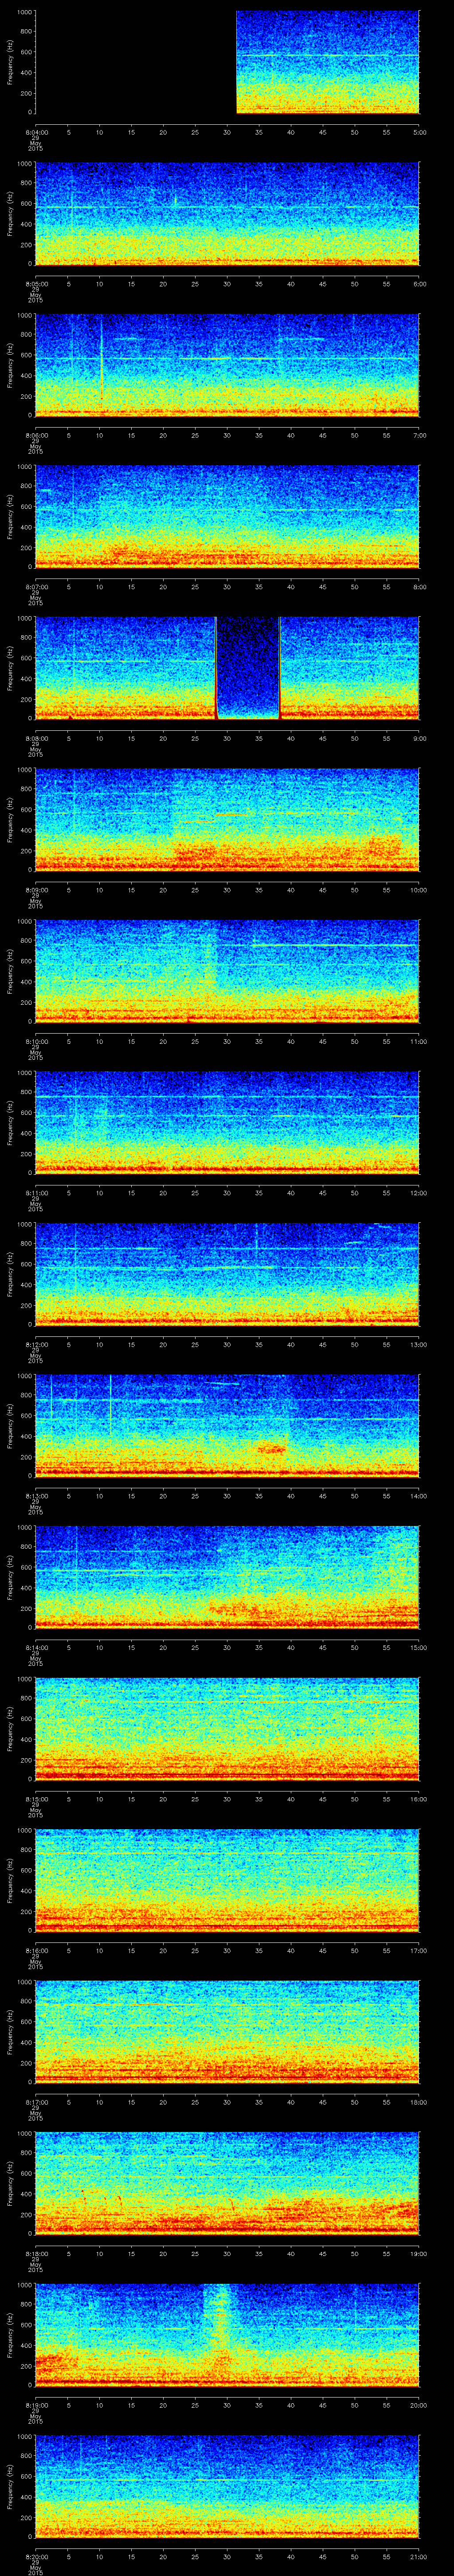This screenshot has width=454, height=2576.
Task: Open the spectrogram panel starting at 8:11:00
Action: (227, 1123)
